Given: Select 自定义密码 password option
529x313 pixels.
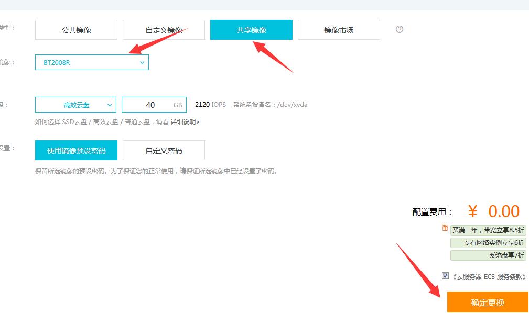Looking at the screenshot, I should pos(164,150).
